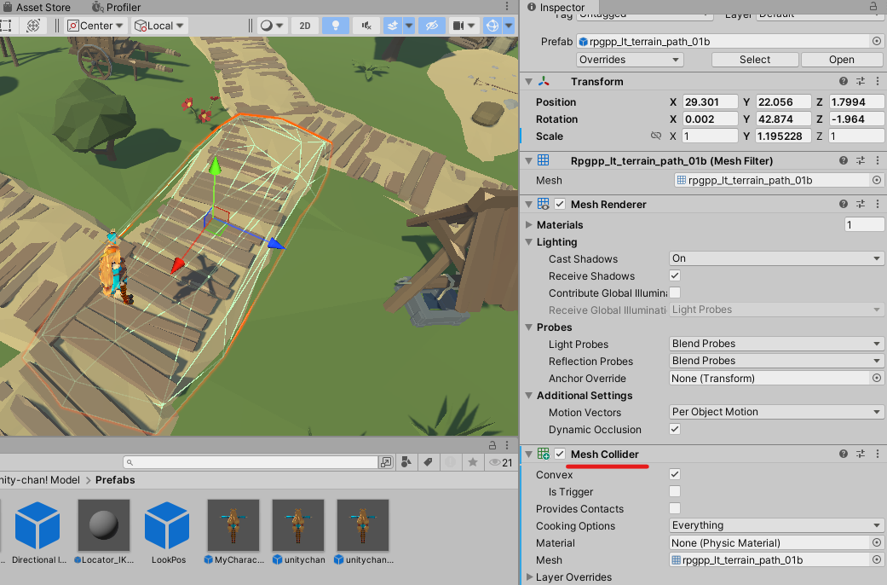Open Transform preset settings icon

pyautogui.click(x=861, y=82)
